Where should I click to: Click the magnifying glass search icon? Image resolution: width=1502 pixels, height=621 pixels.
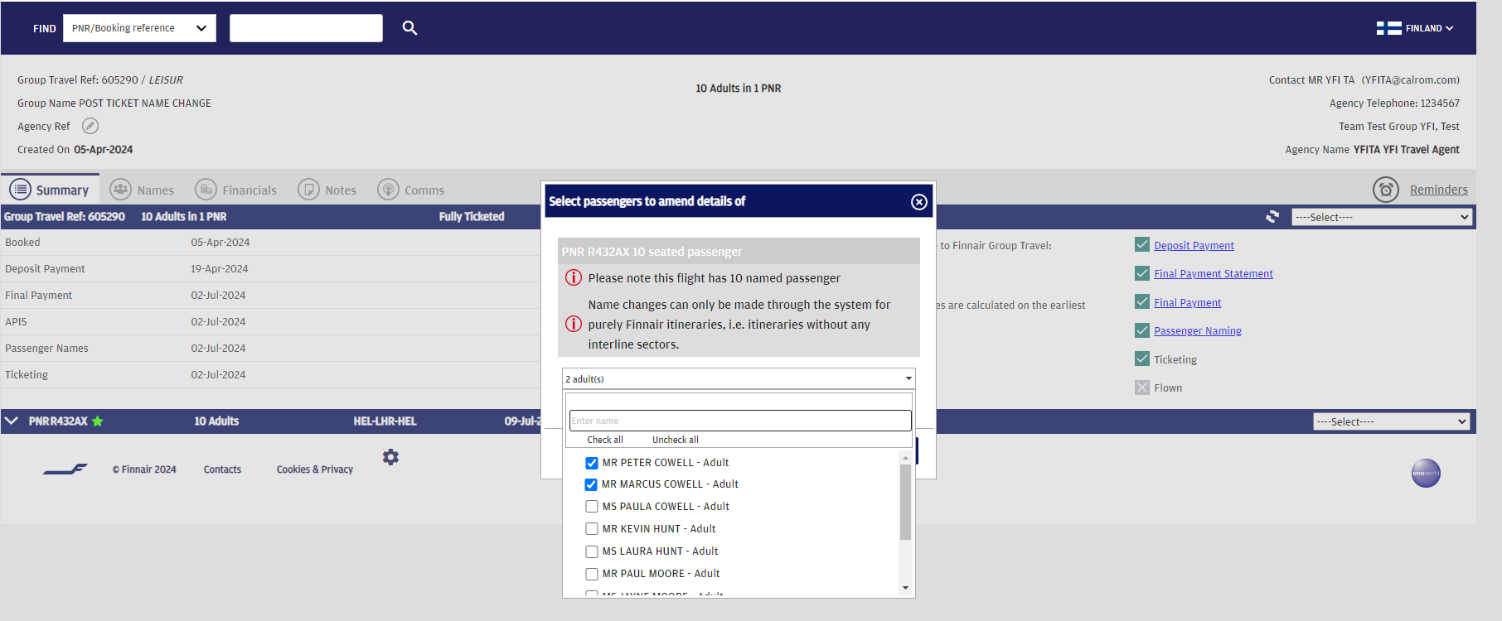tap(409, 28)
